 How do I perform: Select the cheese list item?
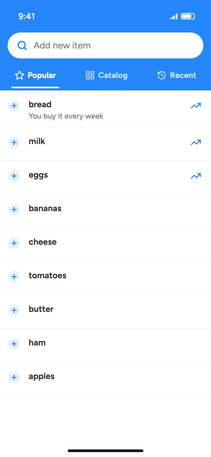pos(105,245)
